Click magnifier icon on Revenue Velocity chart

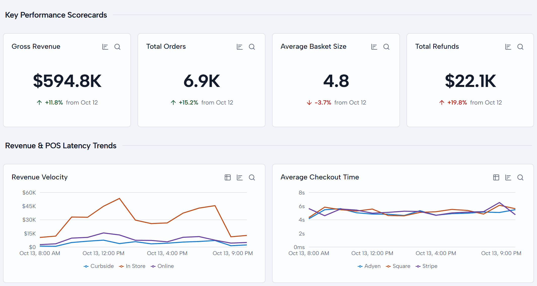[x=252, y=177]
